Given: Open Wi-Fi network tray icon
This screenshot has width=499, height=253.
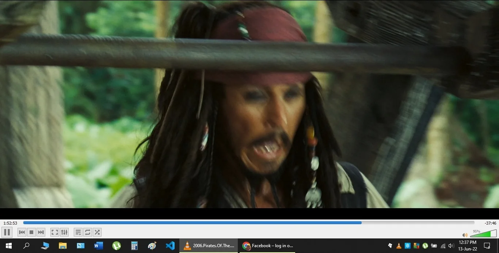Looking at the screenshot, I should (x=443, y=246).
